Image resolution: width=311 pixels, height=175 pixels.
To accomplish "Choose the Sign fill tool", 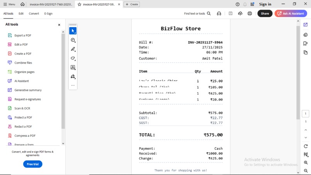I will coord(73,76).
